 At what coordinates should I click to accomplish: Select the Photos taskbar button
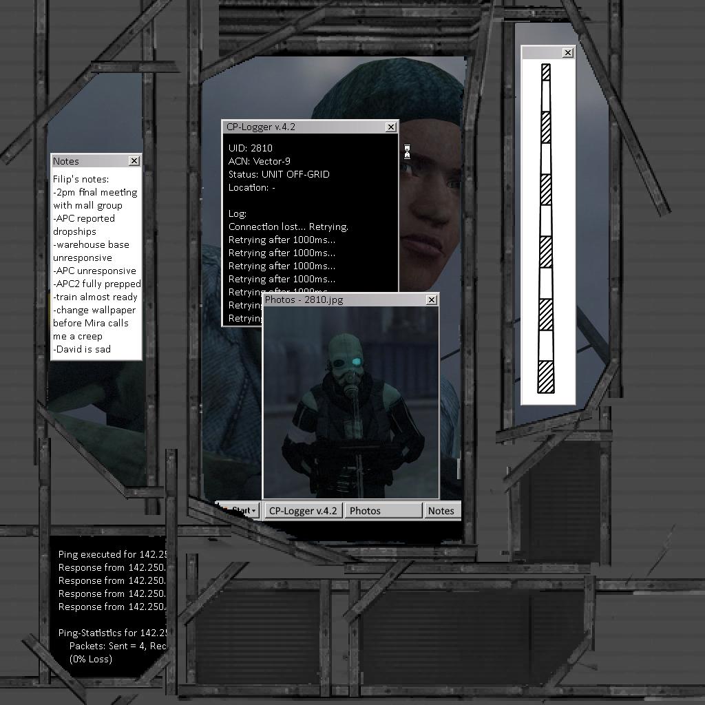pos(383,510)
